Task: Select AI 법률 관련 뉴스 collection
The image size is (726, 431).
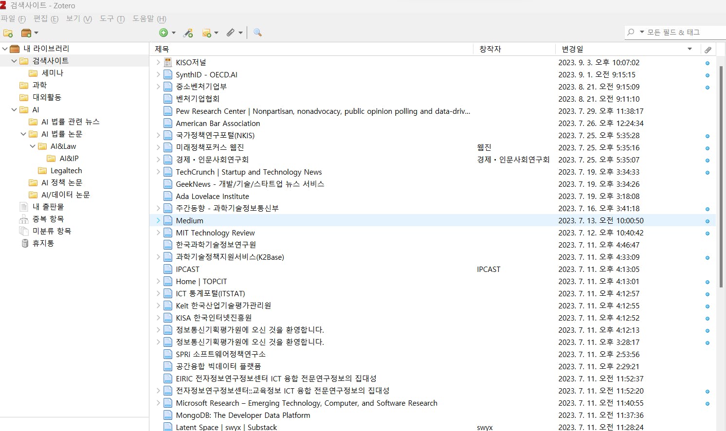Action: pyautogui.click(x=70, y=122)
